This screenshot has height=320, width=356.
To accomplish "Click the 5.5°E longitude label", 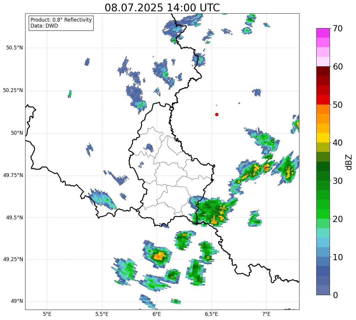I will (102, 314).
